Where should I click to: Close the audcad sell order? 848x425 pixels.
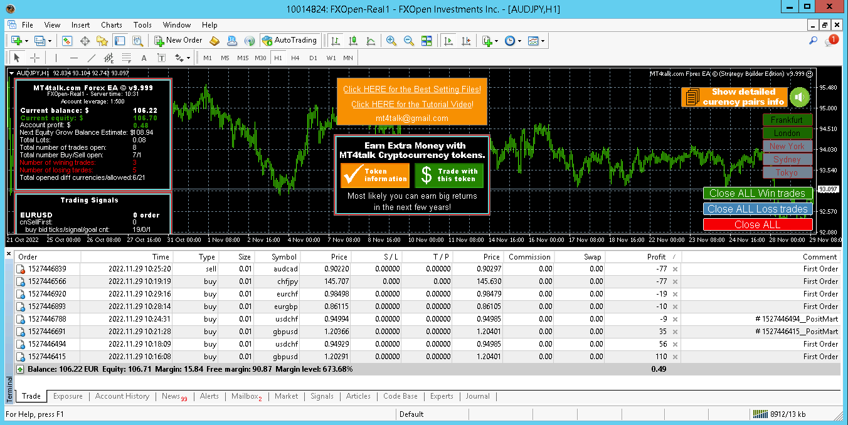[675, 269]
